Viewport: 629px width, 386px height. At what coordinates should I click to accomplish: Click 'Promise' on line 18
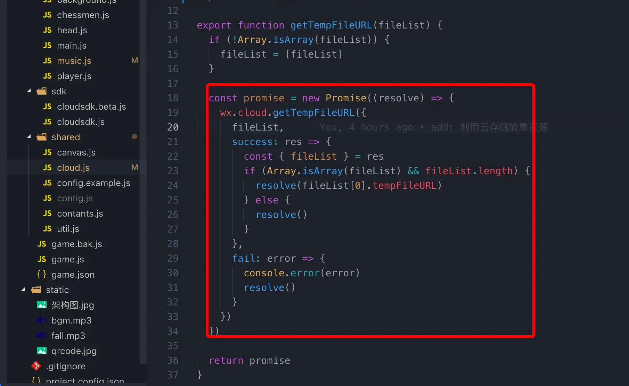point(346,98)
